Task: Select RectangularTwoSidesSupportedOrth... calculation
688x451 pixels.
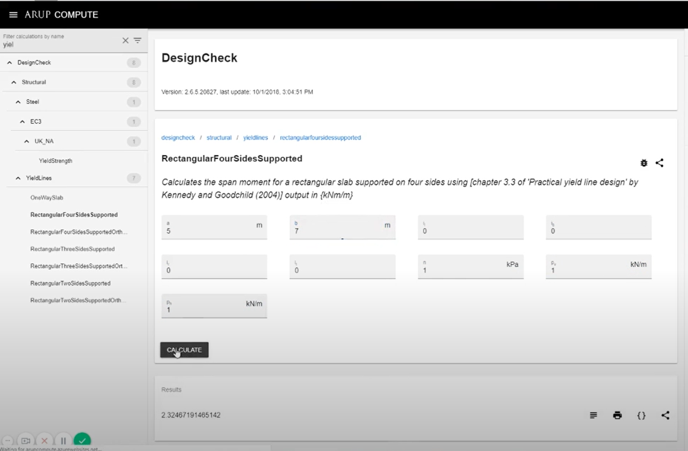Action: pos(78,300)
